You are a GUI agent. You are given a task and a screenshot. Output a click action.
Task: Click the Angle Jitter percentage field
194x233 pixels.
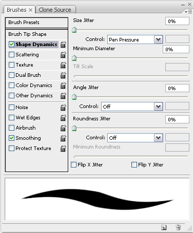(177, 89)
